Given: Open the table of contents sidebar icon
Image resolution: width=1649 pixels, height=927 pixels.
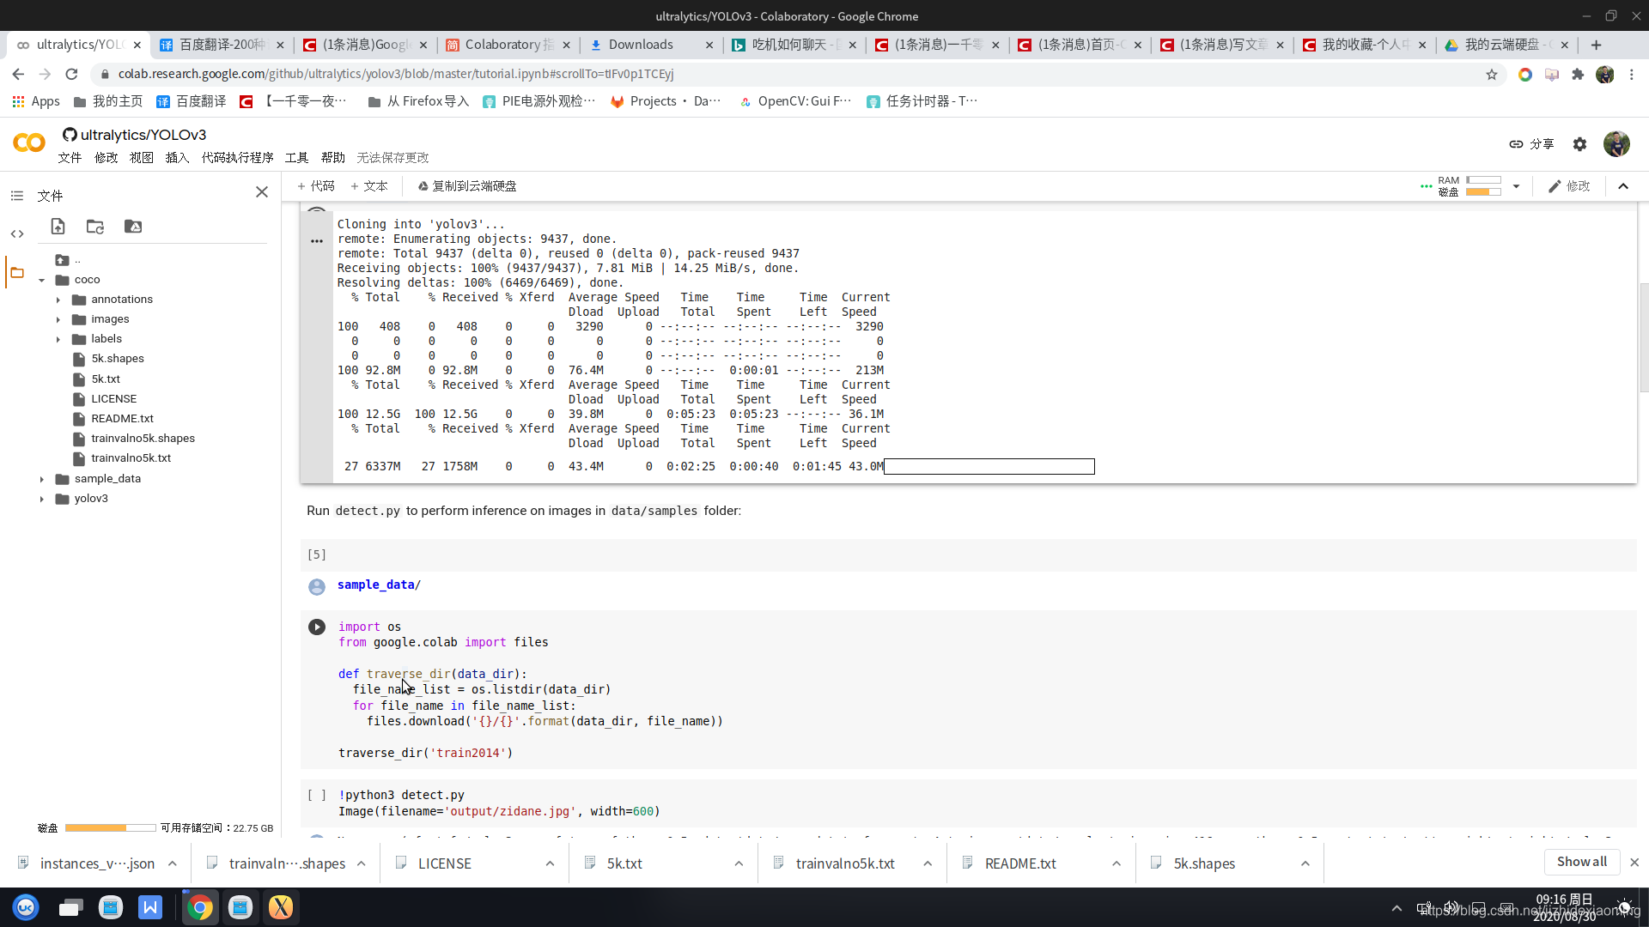Looking at the screenshot, I should click(x=16, y=196).
